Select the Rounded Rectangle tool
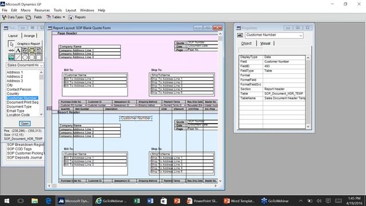The width and height of the screenshot is (366, 206). tap(32, 57)
